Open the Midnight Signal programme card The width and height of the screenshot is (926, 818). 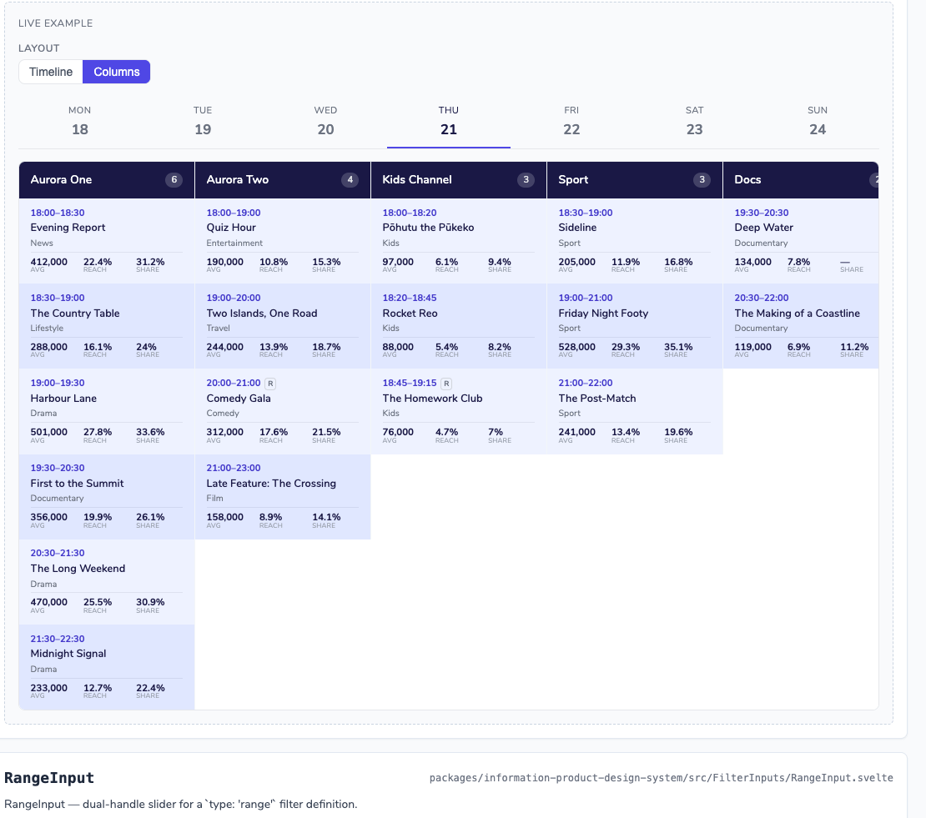click(107, 667)
